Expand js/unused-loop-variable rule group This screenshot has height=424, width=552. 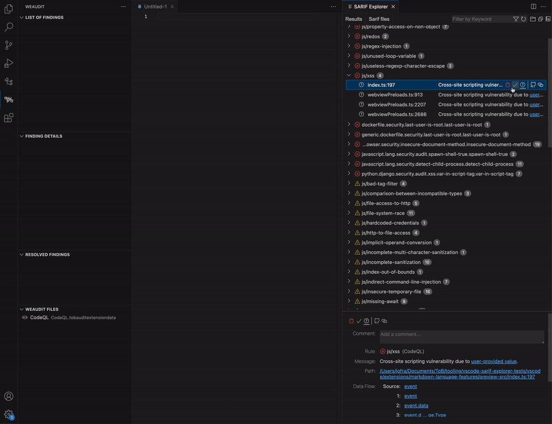pos(349,56)
